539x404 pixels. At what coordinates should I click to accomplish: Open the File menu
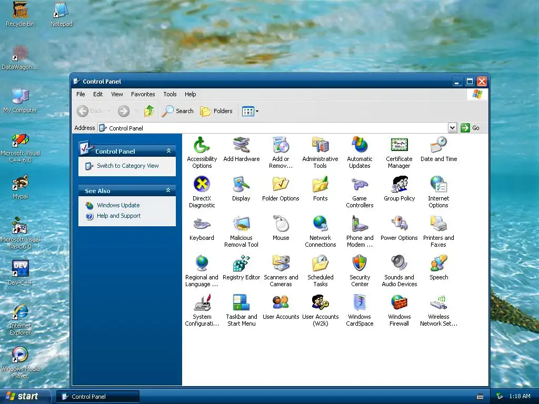click(x=81, y=94)
